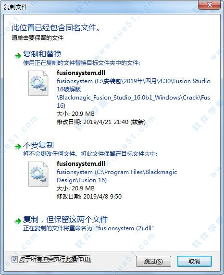Click the 修改日期 2019/4/21 21:40 (较新) line
Screen dimensions: 224x275
pos(101,122)
